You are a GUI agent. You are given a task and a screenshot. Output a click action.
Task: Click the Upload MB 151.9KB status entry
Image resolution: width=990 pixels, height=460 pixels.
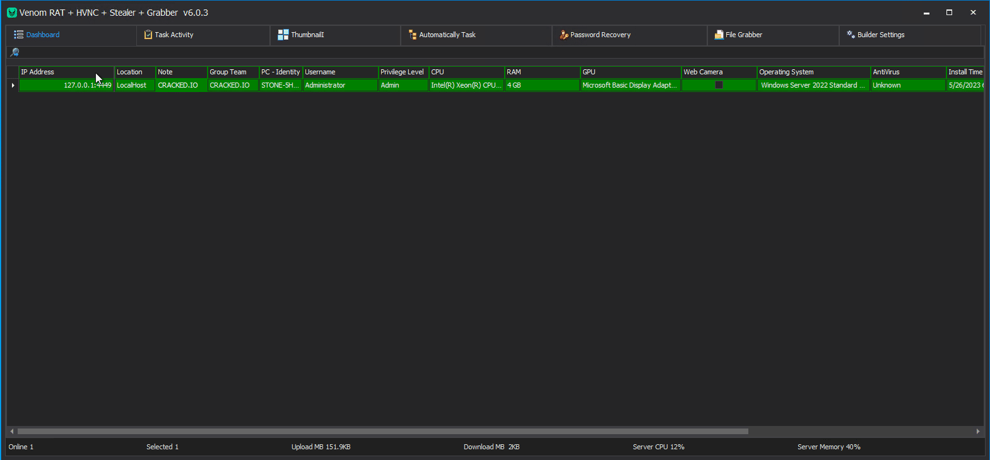point(321,447)
